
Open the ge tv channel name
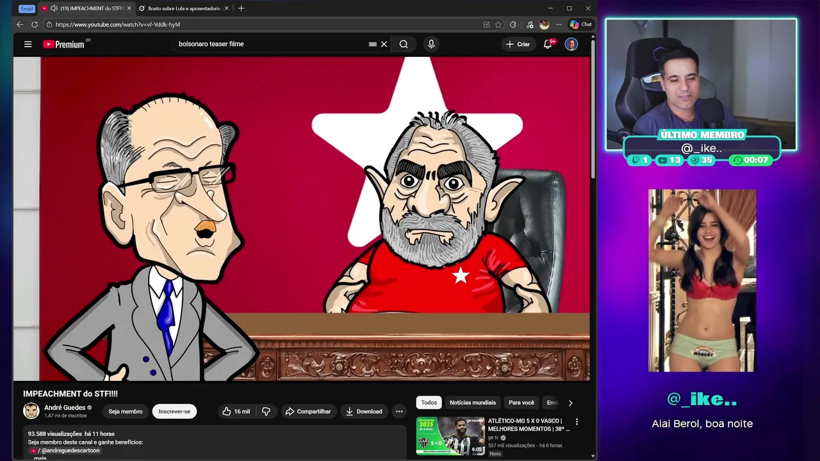(x=493, y=437)
